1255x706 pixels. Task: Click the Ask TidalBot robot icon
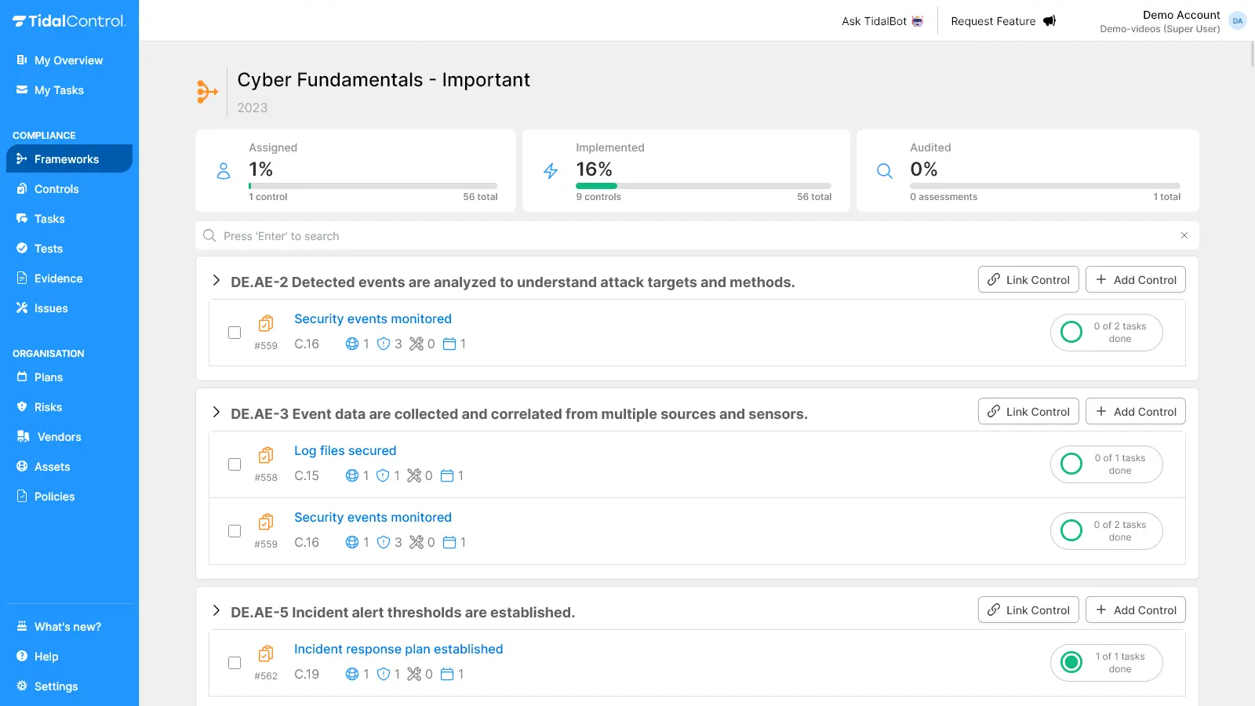pyautogui.click(x=917, y=21)
